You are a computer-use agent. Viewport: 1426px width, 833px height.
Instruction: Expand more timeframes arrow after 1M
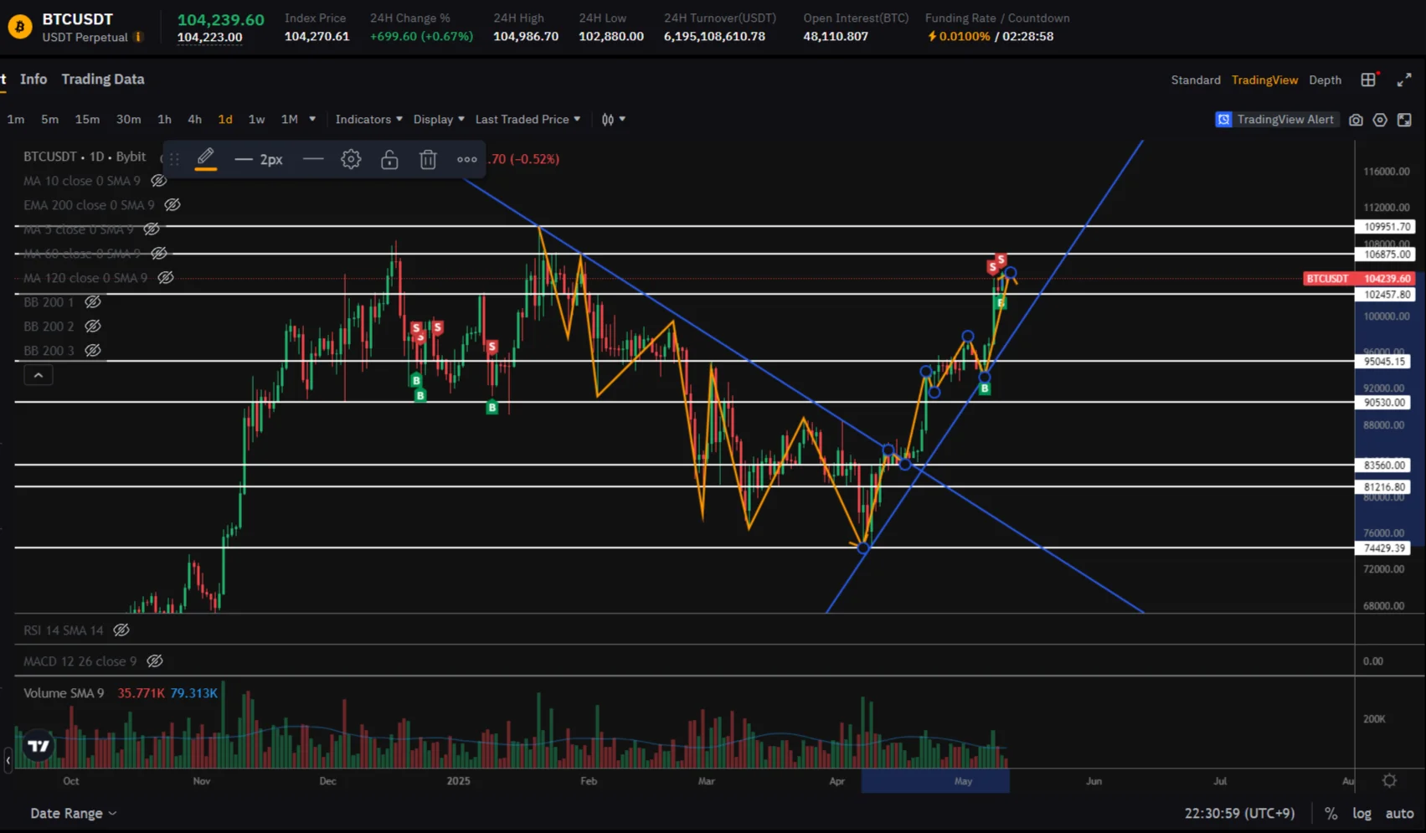pyautogui.click(x=312, y=120)
